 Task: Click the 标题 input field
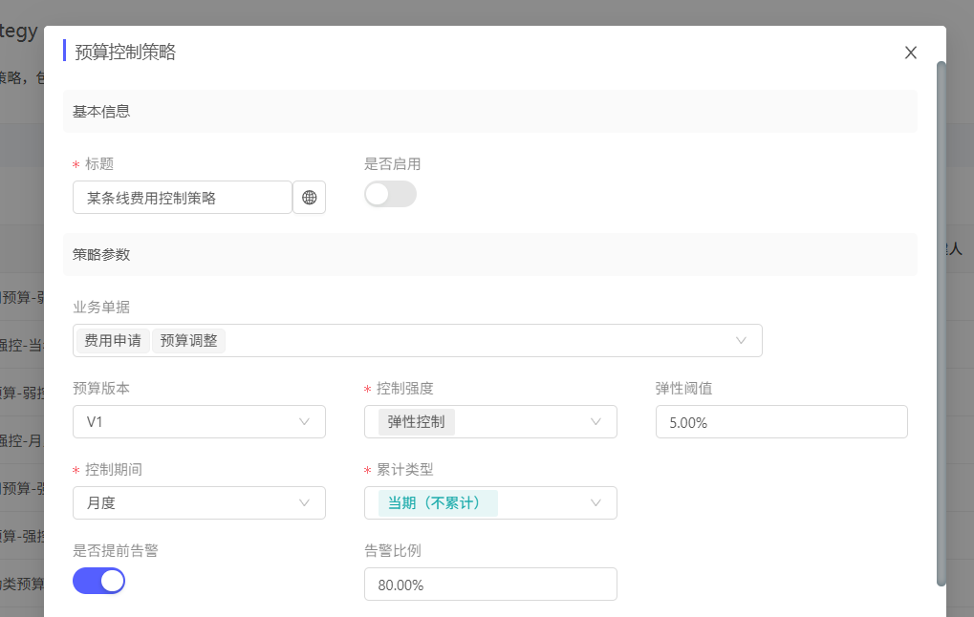pos(183,198)
